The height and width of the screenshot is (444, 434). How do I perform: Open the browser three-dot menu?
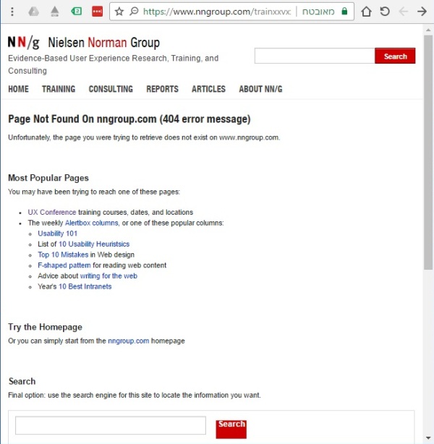pyautogui.click(x=12, y=12)
